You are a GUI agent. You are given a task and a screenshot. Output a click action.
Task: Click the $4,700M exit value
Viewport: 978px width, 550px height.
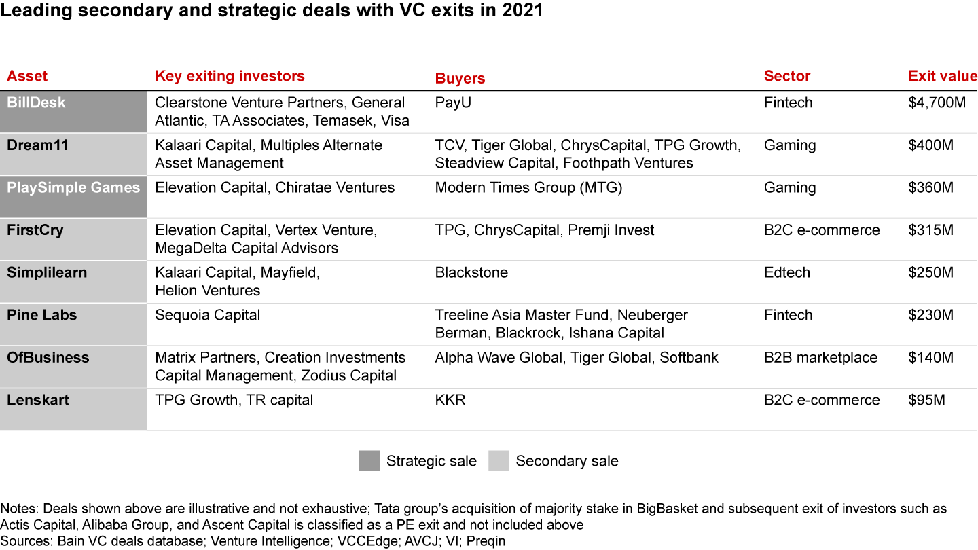point(937,103)
